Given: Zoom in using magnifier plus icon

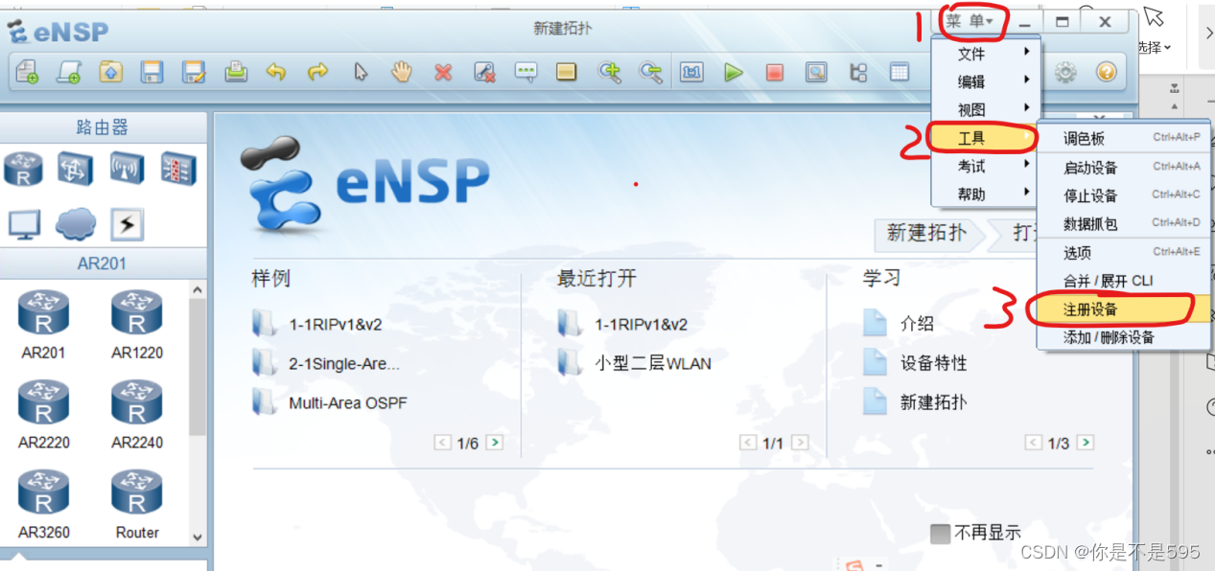Looking at the screenshot, I should [609, 72].
